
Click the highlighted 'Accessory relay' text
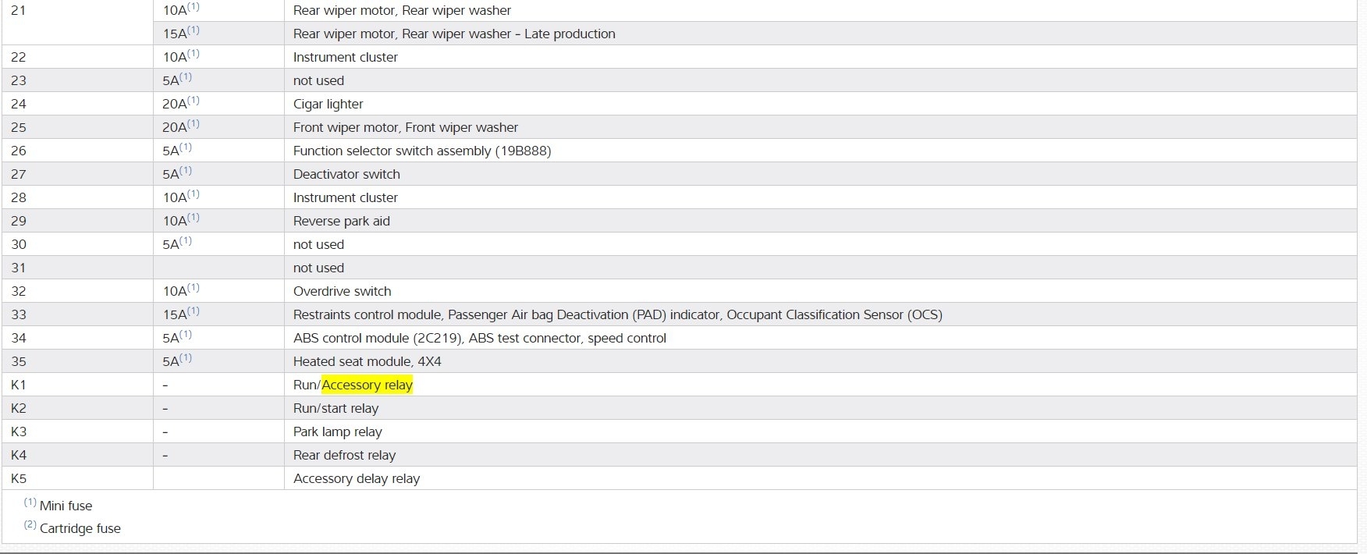[x=367, y=385]
